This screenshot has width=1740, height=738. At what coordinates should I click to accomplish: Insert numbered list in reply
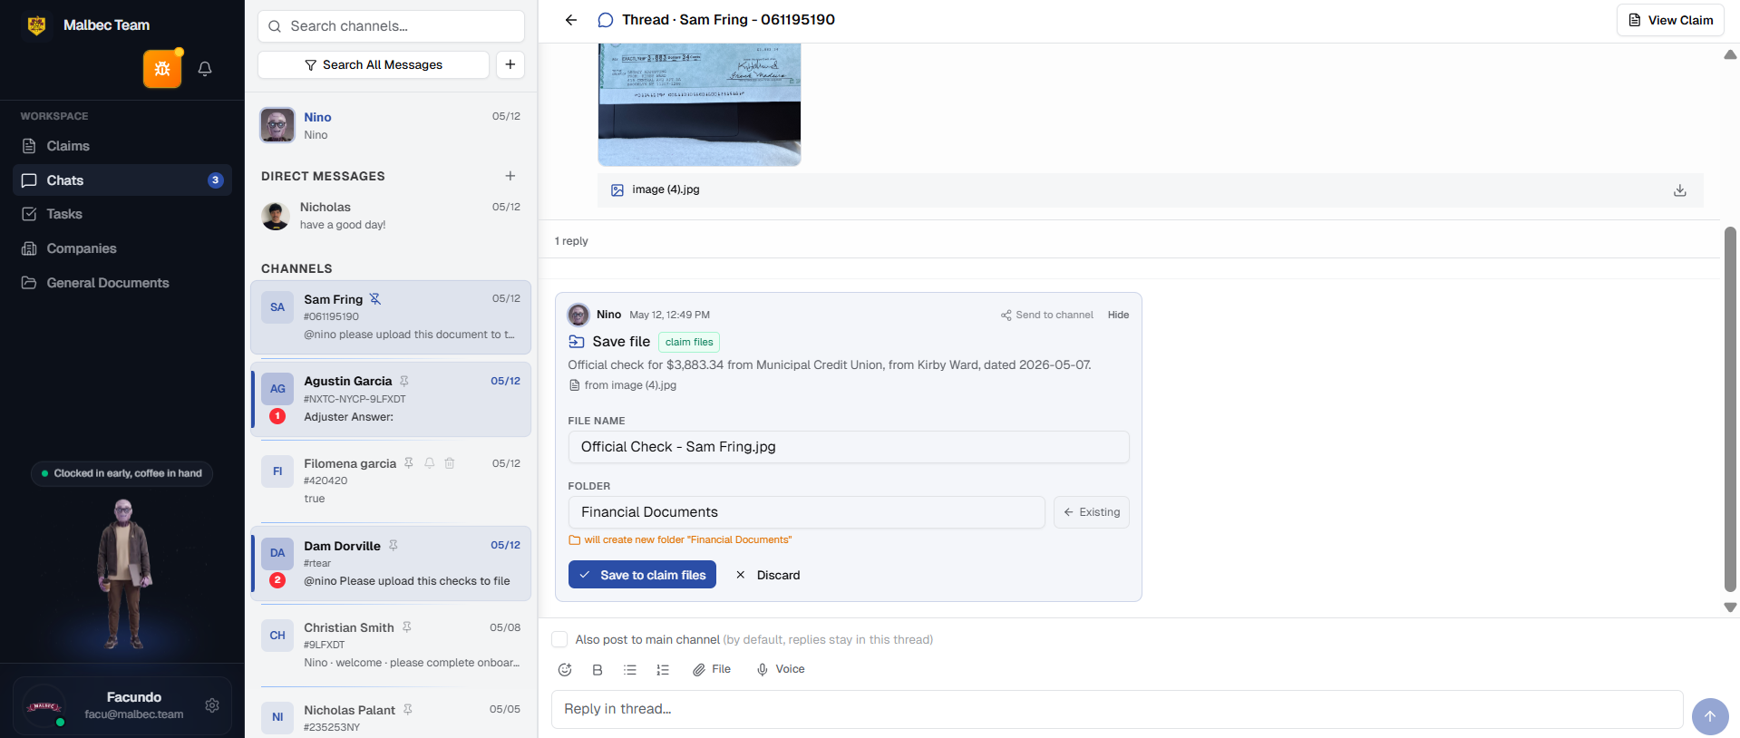(663, 670)
